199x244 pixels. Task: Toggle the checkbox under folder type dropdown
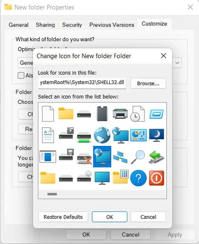tap(21, 76)
